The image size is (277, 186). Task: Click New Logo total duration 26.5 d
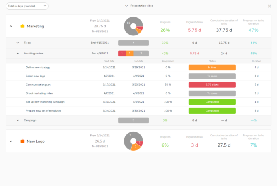pyautogui.click(x=100, y=141)
